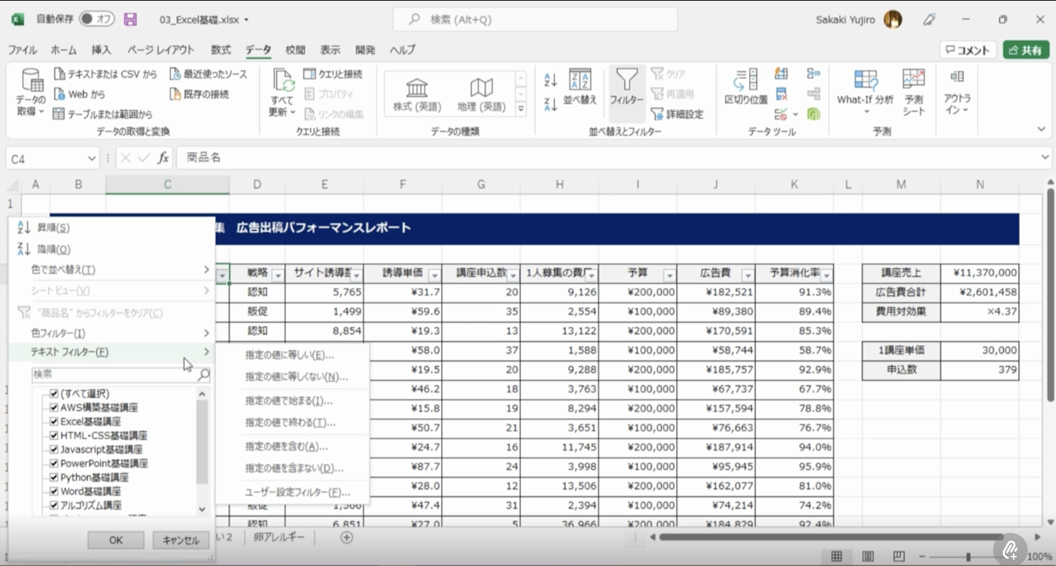
Task: Click the OK button in filter menu
Action: pyautogui.click(x=116, y=540)
